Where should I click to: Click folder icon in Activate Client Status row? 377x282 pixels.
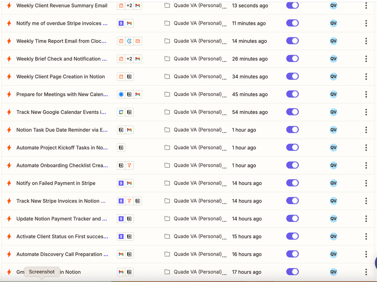(167, 236)
